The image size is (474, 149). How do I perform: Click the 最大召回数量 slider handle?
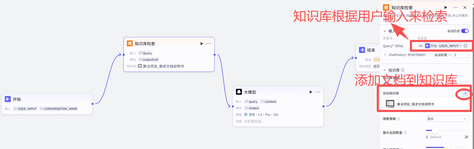tap(435, 130)
